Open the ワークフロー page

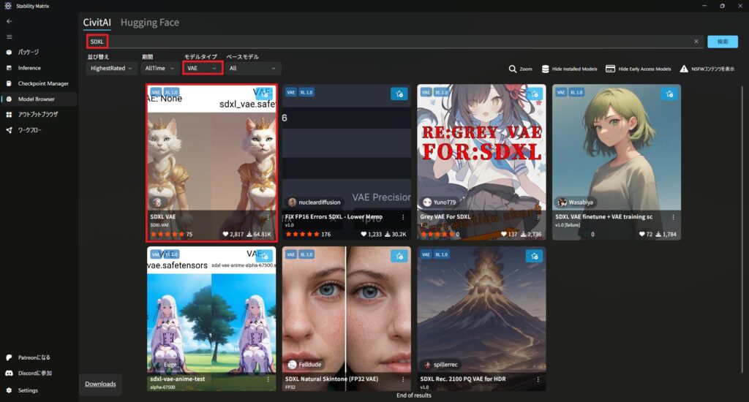(38, 130)
